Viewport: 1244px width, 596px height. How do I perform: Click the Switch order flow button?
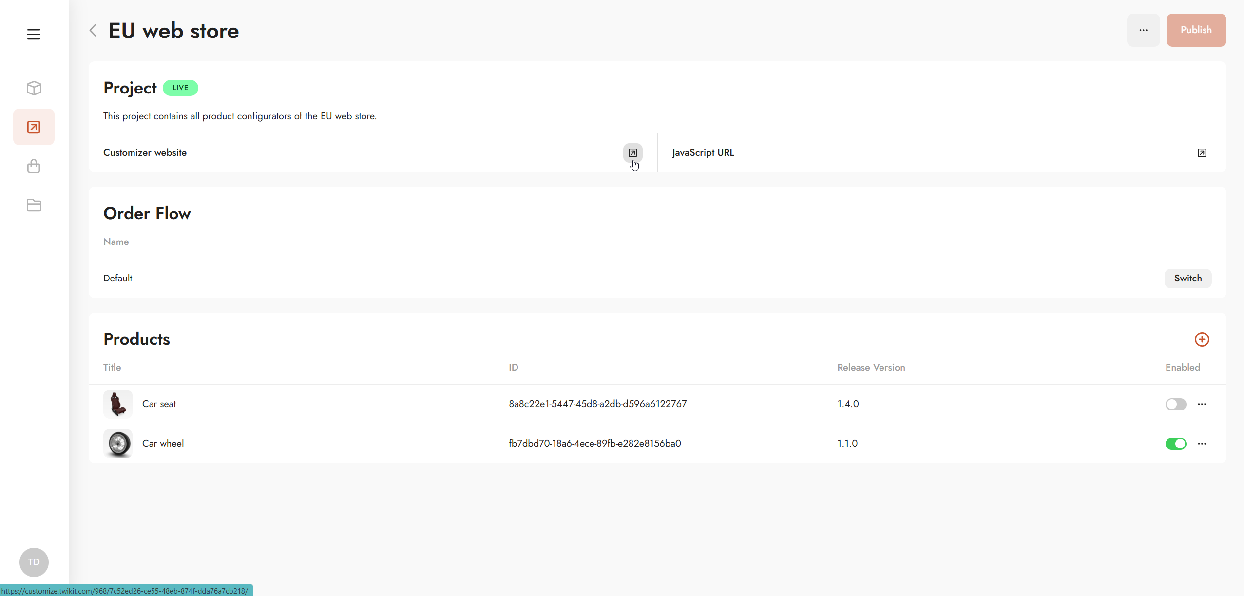pos(1187,279)
